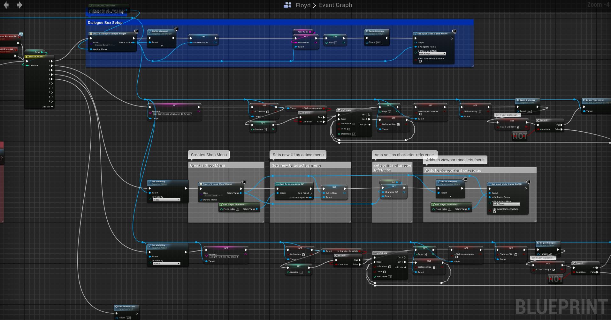Click Player Index field on Get Player Character
611x320 pixels.
click(x=237, y=209)
